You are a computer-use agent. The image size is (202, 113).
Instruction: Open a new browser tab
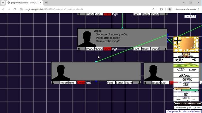pos(46,3)
